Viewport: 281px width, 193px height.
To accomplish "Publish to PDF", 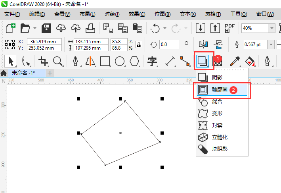I will (x=229, y=28).
